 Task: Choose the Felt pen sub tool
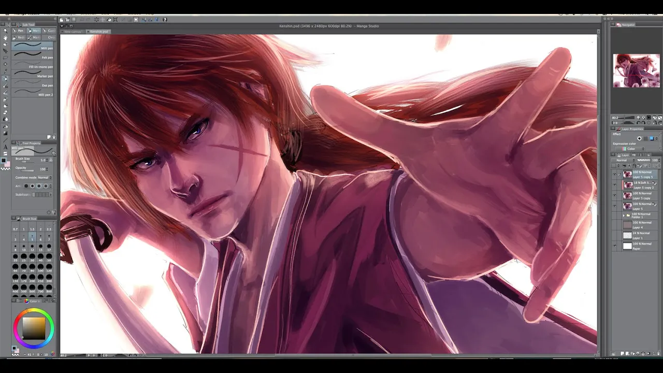[33, 55]
